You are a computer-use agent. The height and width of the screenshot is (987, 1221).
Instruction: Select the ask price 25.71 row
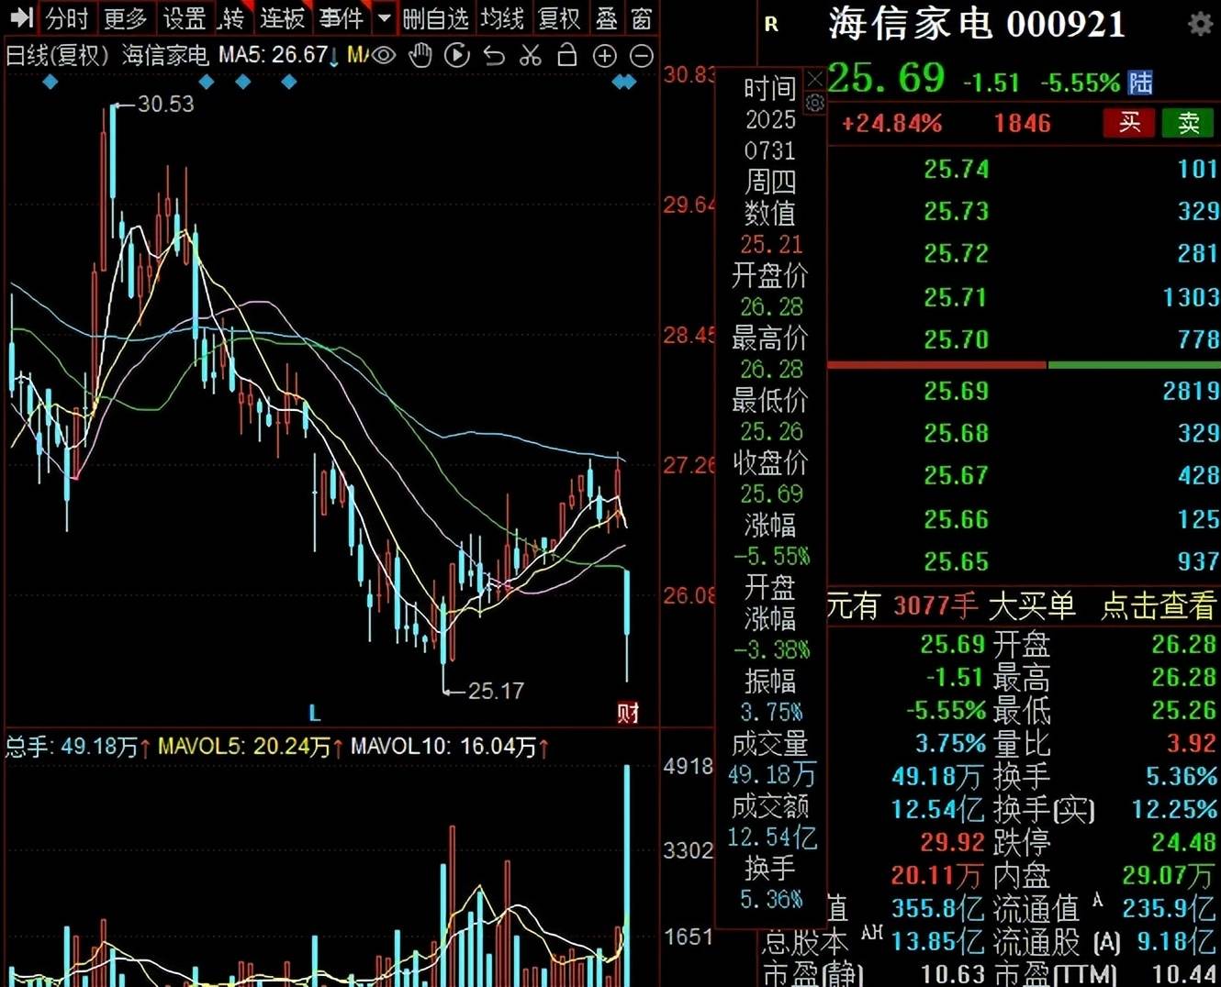tap(1024, 297)
